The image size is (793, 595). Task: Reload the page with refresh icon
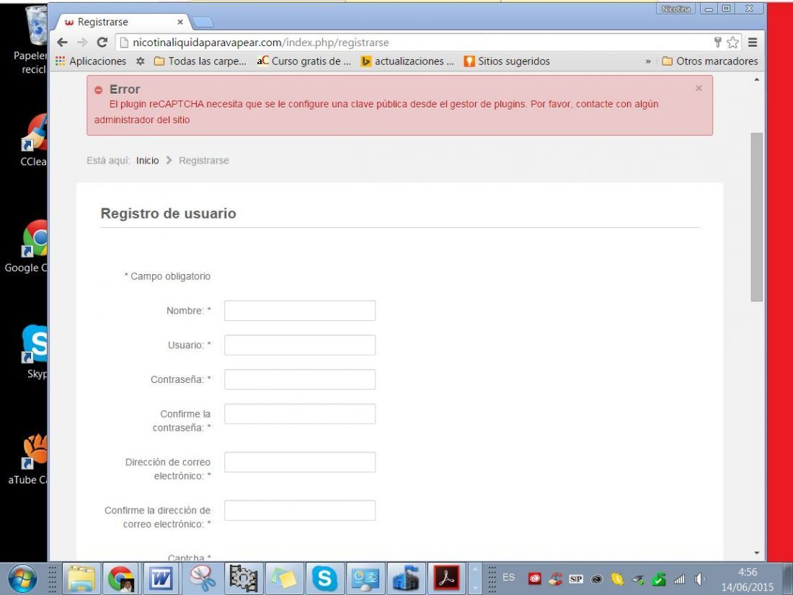click(102, 43)
